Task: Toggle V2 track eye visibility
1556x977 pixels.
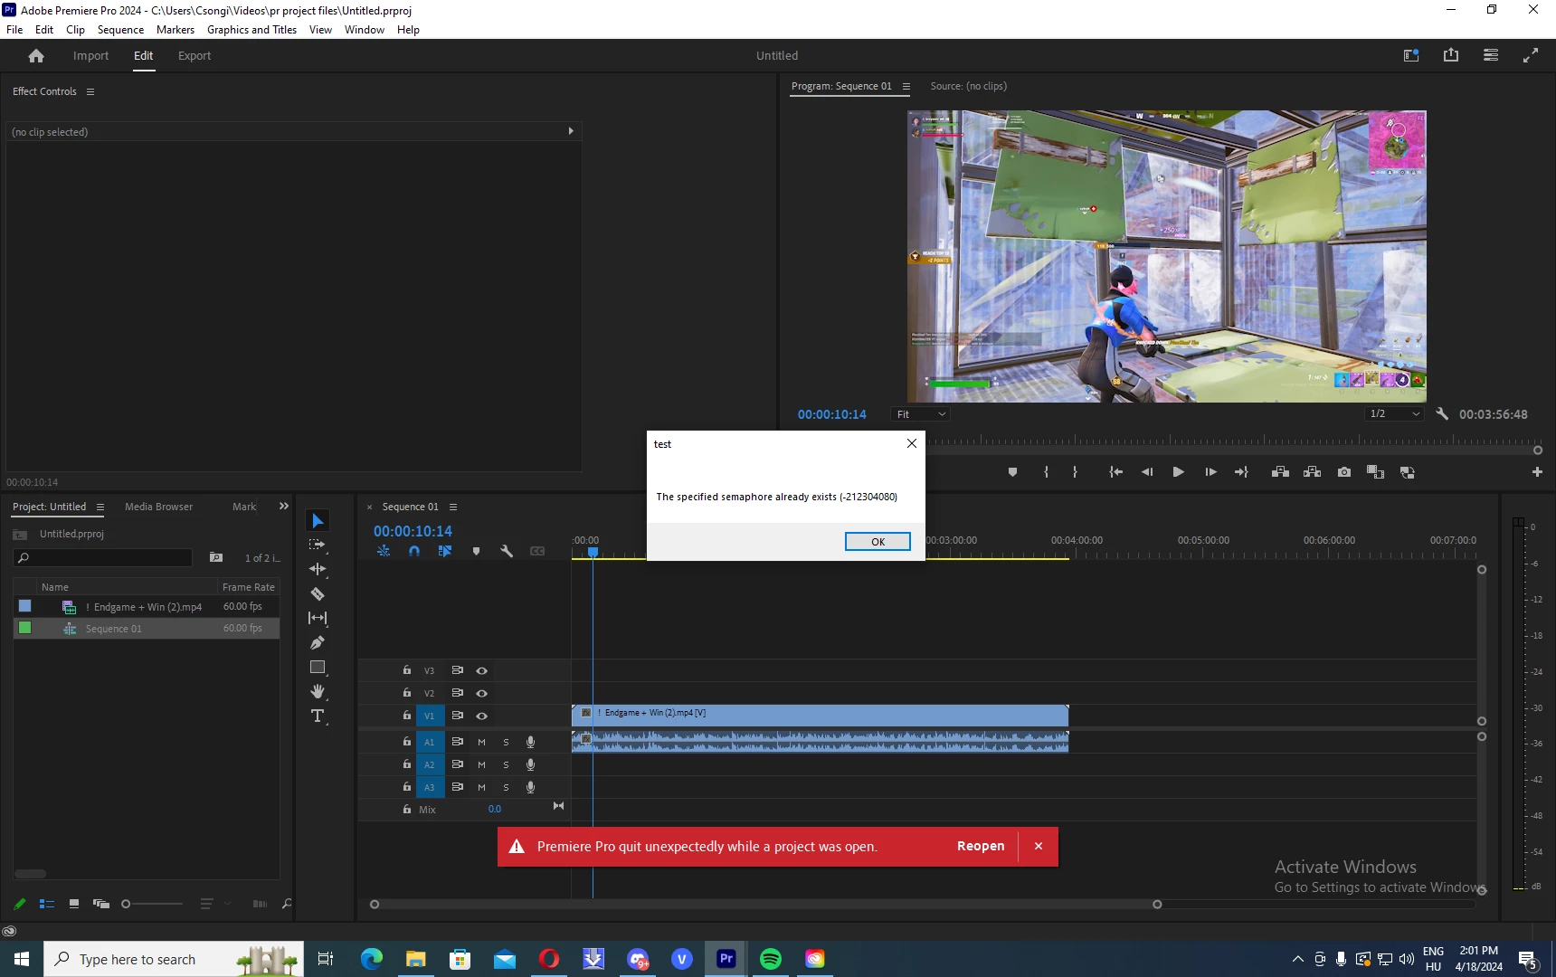Action: pyautogui.click(x=482, y=694)
